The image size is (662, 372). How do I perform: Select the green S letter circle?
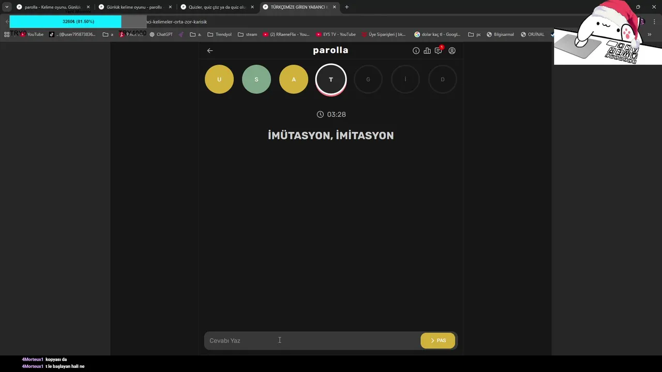pos(257,80)
